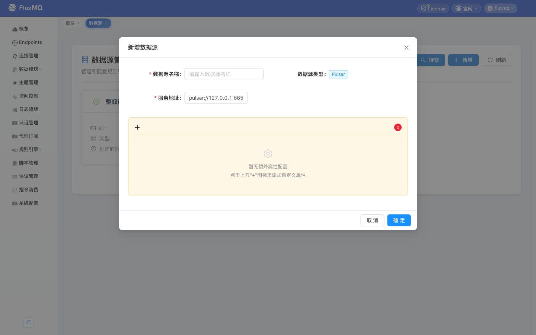The image size is (536, 335).
Task: Open Endpoints in the sidebar
Action: click(30, 42)
